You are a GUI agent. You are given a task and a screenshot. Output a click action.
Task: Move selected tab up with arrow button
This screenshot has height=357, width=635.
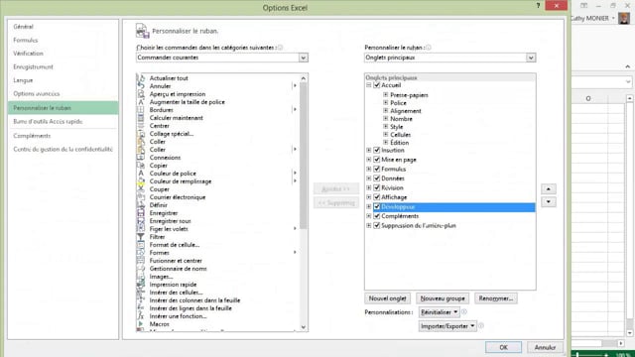(x=549, y=189)
